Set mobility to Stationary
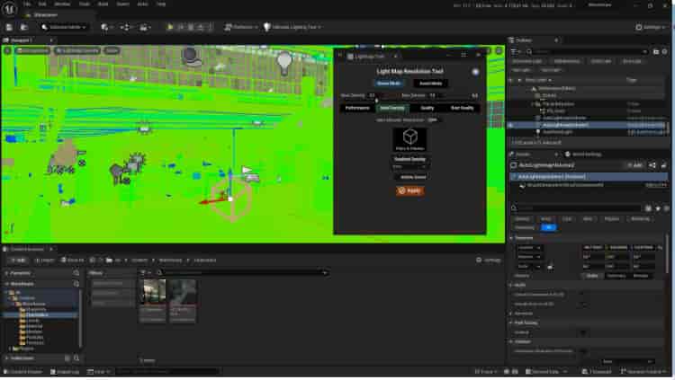The height and width of the screenshot is (380, 675). 616,276
